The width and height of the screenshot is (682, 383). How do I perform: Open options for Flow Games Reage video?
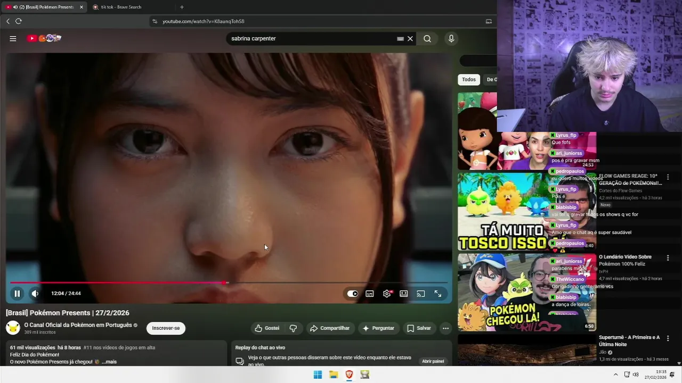point(668,177)
